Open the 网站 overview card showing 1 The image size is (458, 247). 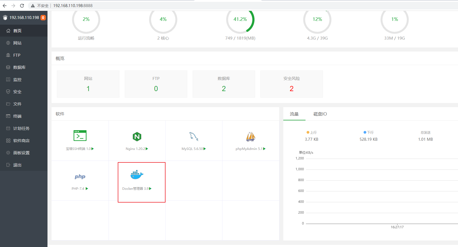click(x=88, y=84)
